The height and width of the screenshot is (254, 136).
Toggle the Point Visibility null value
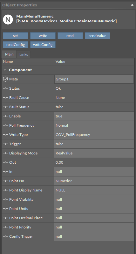94,199
